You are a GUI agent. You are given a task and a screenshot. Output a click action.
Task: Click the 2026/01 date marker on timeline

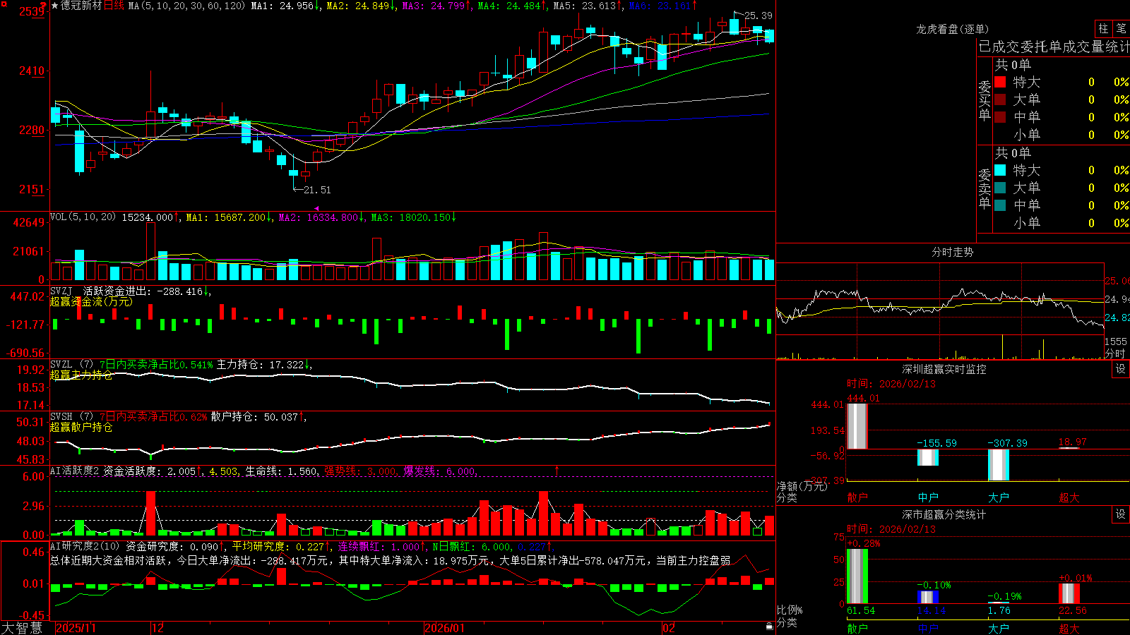point(445,628)
